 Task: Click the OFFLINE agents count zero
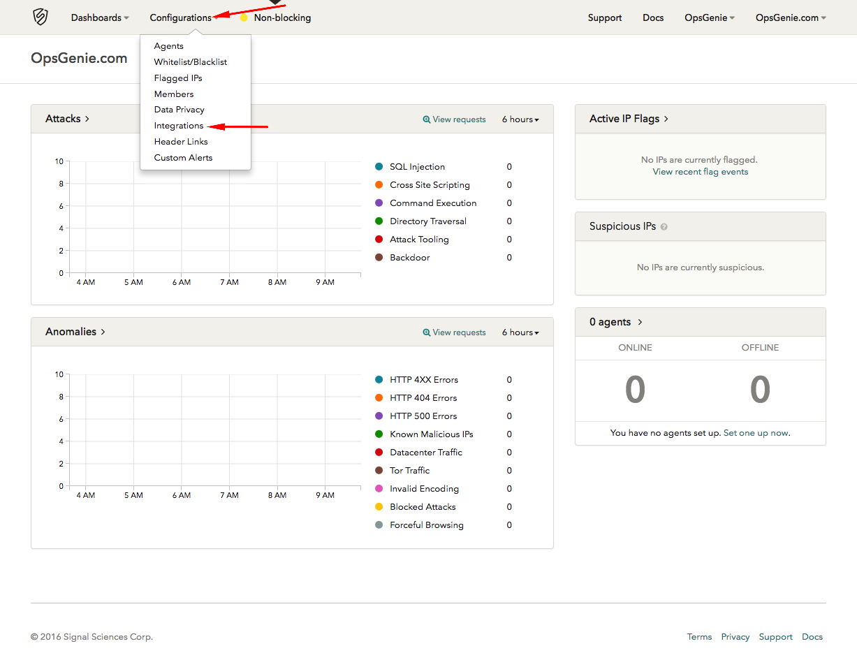760,390
